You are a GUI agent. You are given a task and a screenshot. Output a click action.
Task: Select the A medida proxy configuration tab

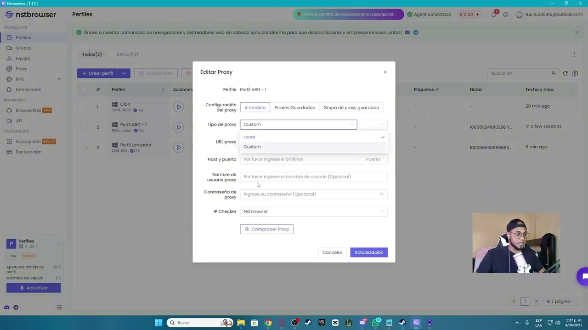(x=255, y=108)
